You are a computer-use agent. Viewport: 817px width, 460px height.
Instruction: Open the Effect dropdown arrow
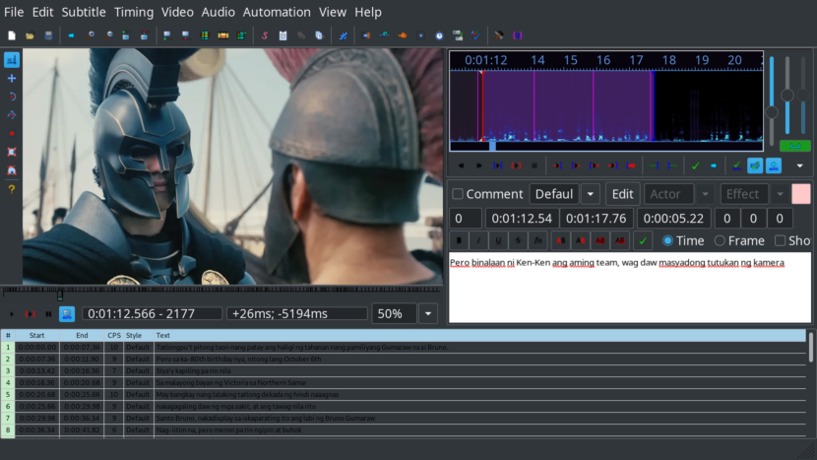780,194
